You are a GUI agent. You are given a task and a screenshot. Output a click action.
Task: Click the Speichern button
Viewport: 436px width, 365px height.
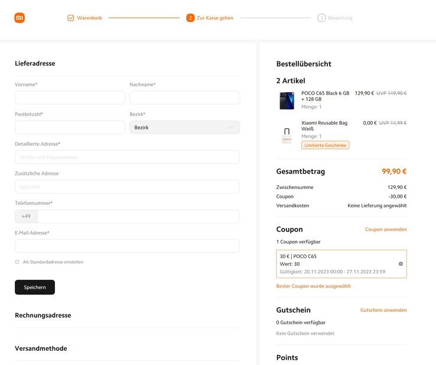pyautogui.click(x=35, y=287)
